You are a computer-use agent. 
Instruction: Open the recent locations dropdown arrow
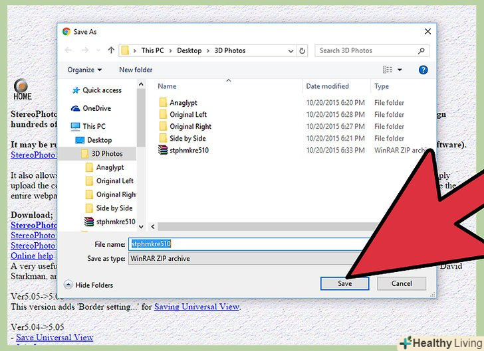click(98, 50)
